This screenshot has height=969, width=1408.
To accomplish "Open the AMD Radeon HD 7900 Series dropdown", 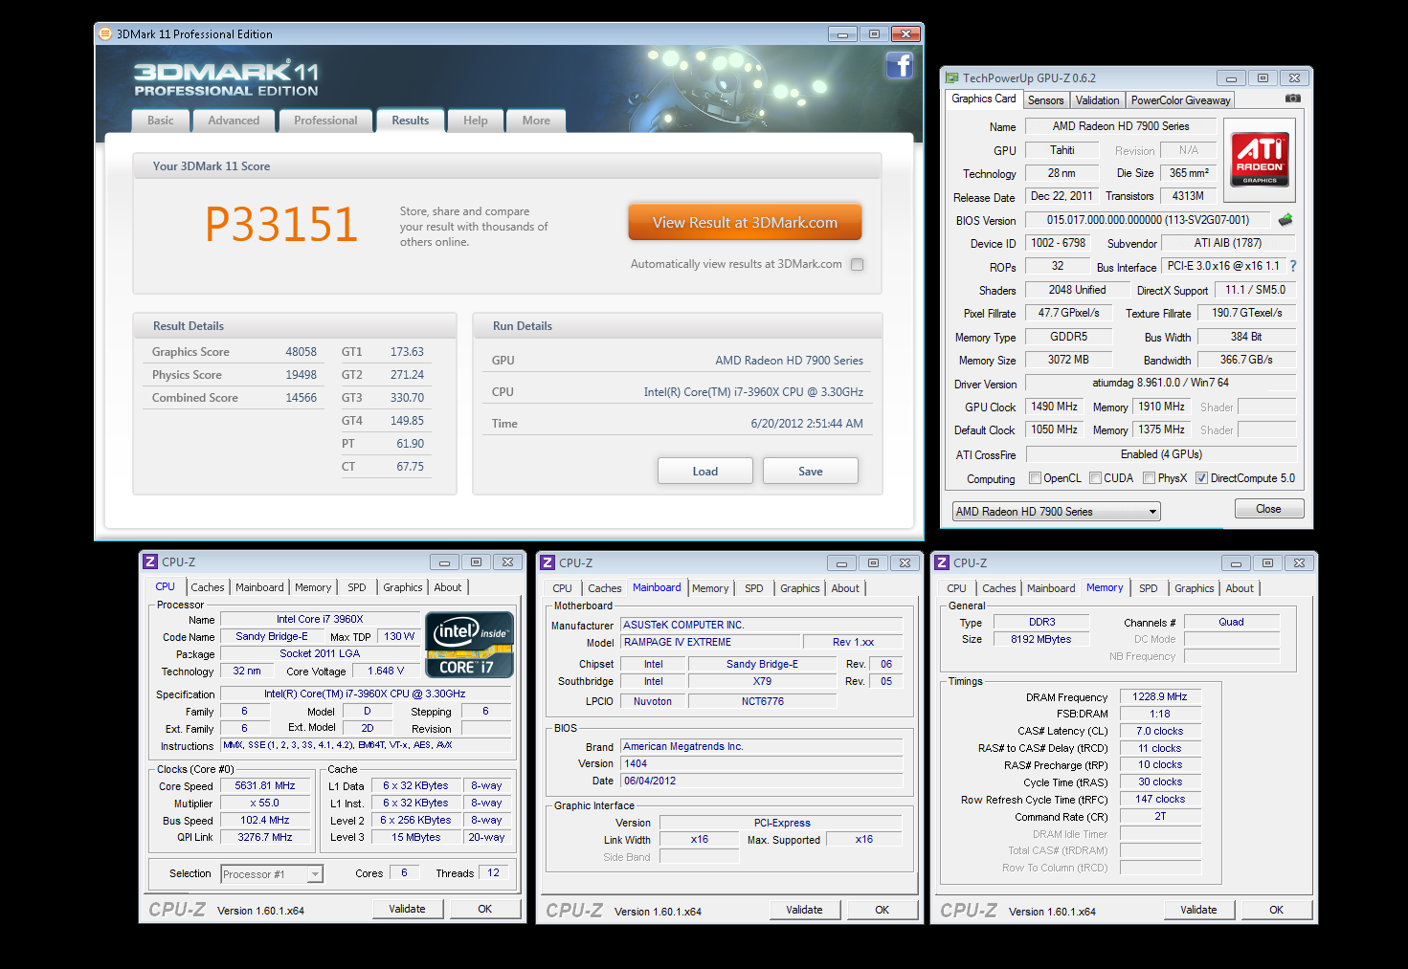I will point(1057,512).
